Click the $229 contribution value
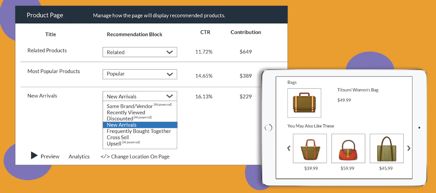Screen dimensions: 436x193 [246, 96]
